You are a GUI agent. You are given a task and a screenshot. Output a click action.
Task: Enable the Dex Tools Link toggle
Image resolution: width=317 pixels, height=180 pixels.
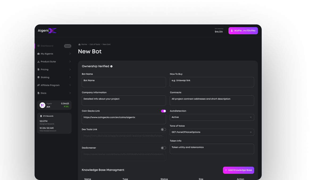[x=163, y=130]
